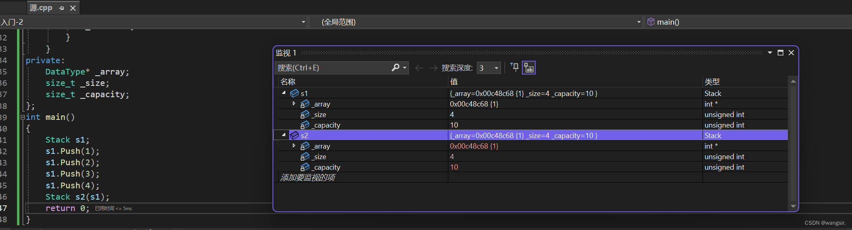852x230 pixels.
Task: Collapse the s2 watch node
Action: (x=284, y=135)
